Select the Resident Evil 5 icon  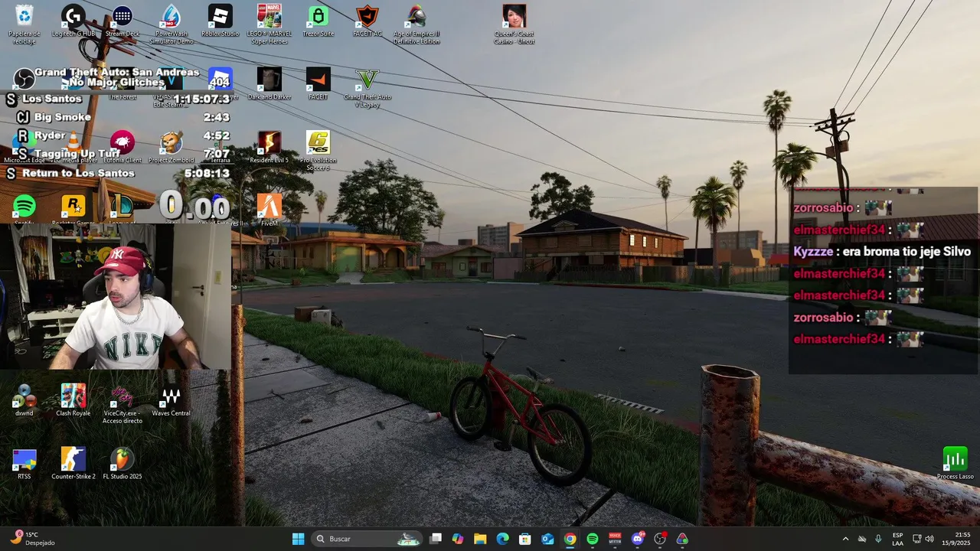pos(269,147)
